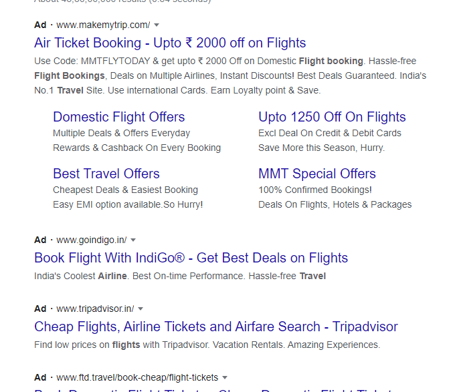The height and width of the screenshot is (392, 463).
Task: Click the Ad label beside goindigo.in
Action: click(40, 240)
